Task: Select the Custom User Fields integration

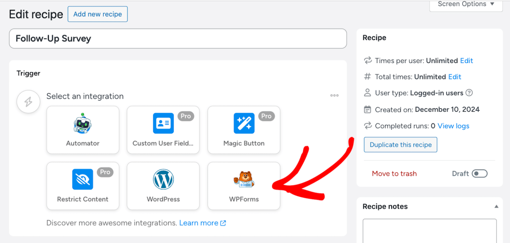Action: coord(163,130)
